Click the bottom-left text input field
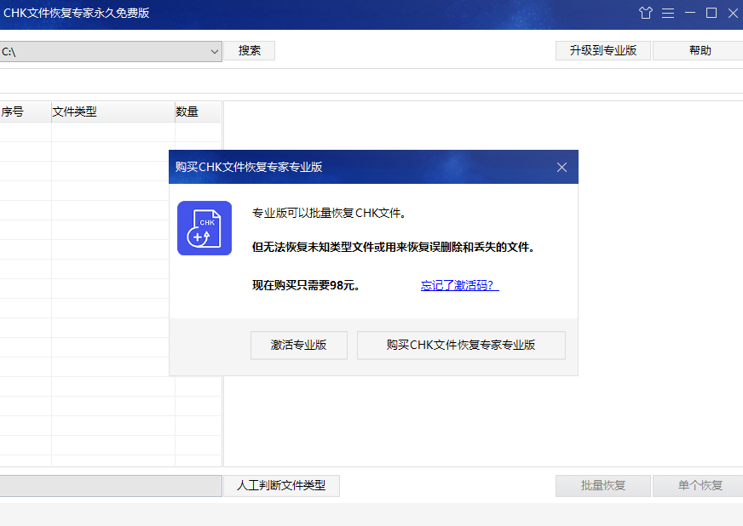743x526 pixels. [x=111, y=485]
